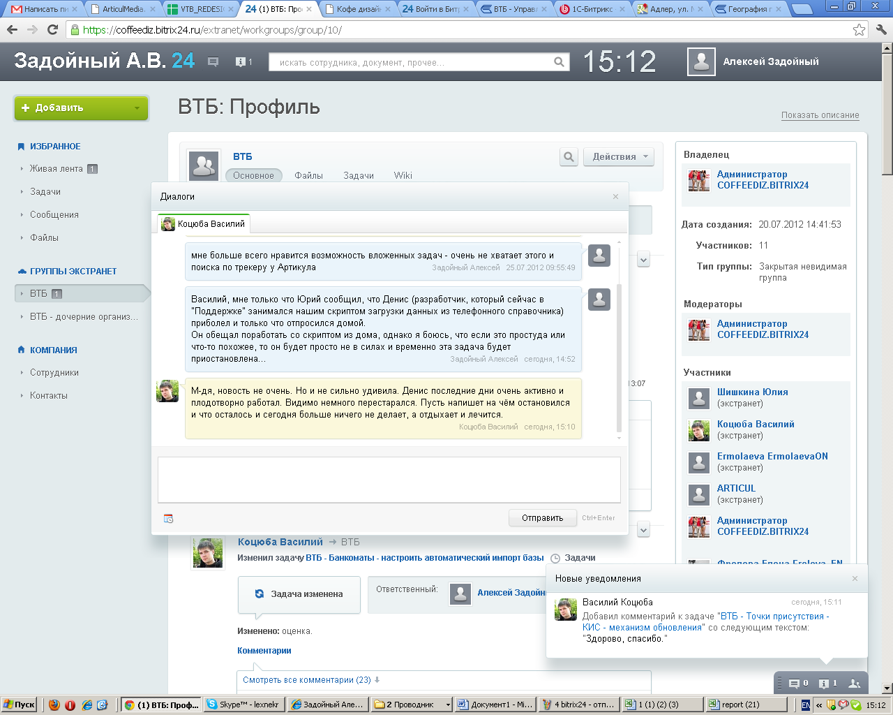Launch Firefox from the quick launch bar
The width and height of the screenshot is (893, 715).
coord(54,705)
